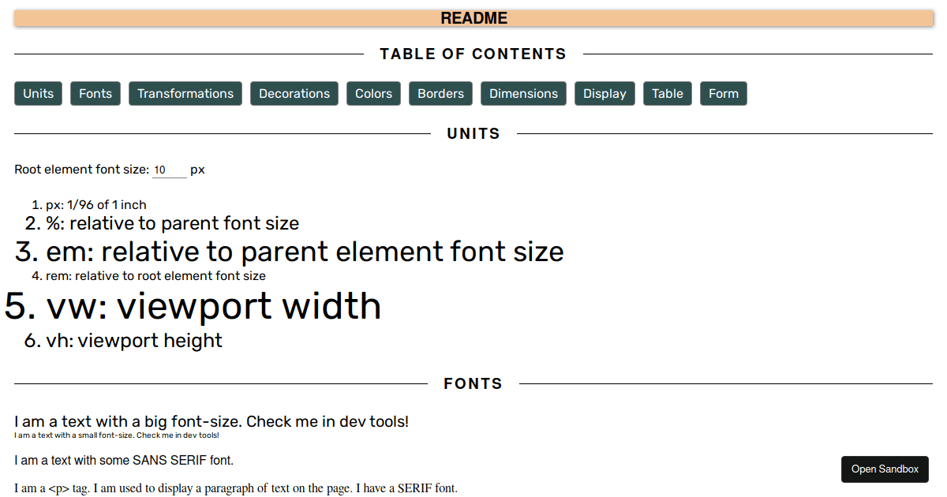Open the Transformations section link
This screenshot has height=497, width=947.
[185, 93]
